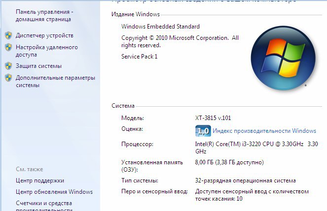Click the shield icon beside Защита системы
The height and width of the screenshot is (211, 327).
(8, 66)
